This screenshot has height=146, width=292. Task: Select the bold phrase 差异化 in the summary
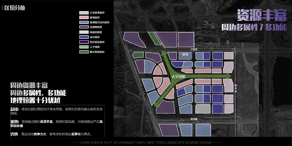pos(76,134)
